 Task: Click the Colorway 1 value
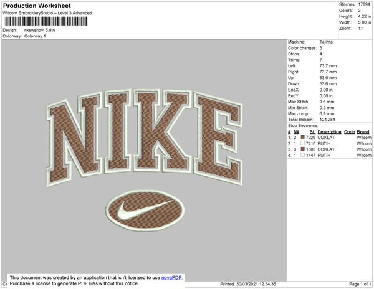tap(35, 36)
